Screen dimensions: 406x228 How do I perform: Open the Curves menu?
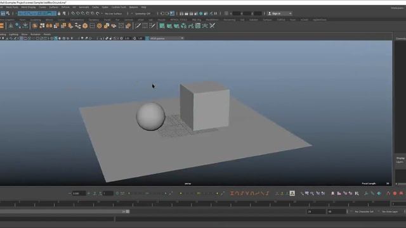(43, 7)
